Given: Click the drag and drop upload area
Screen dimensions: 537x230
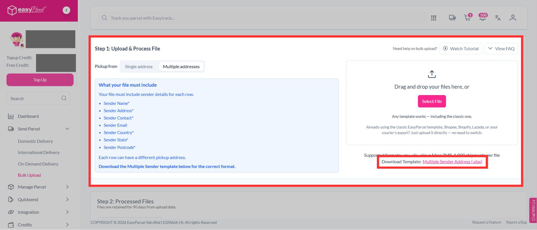Looking at the screenshot, I should tap(432, 103).
